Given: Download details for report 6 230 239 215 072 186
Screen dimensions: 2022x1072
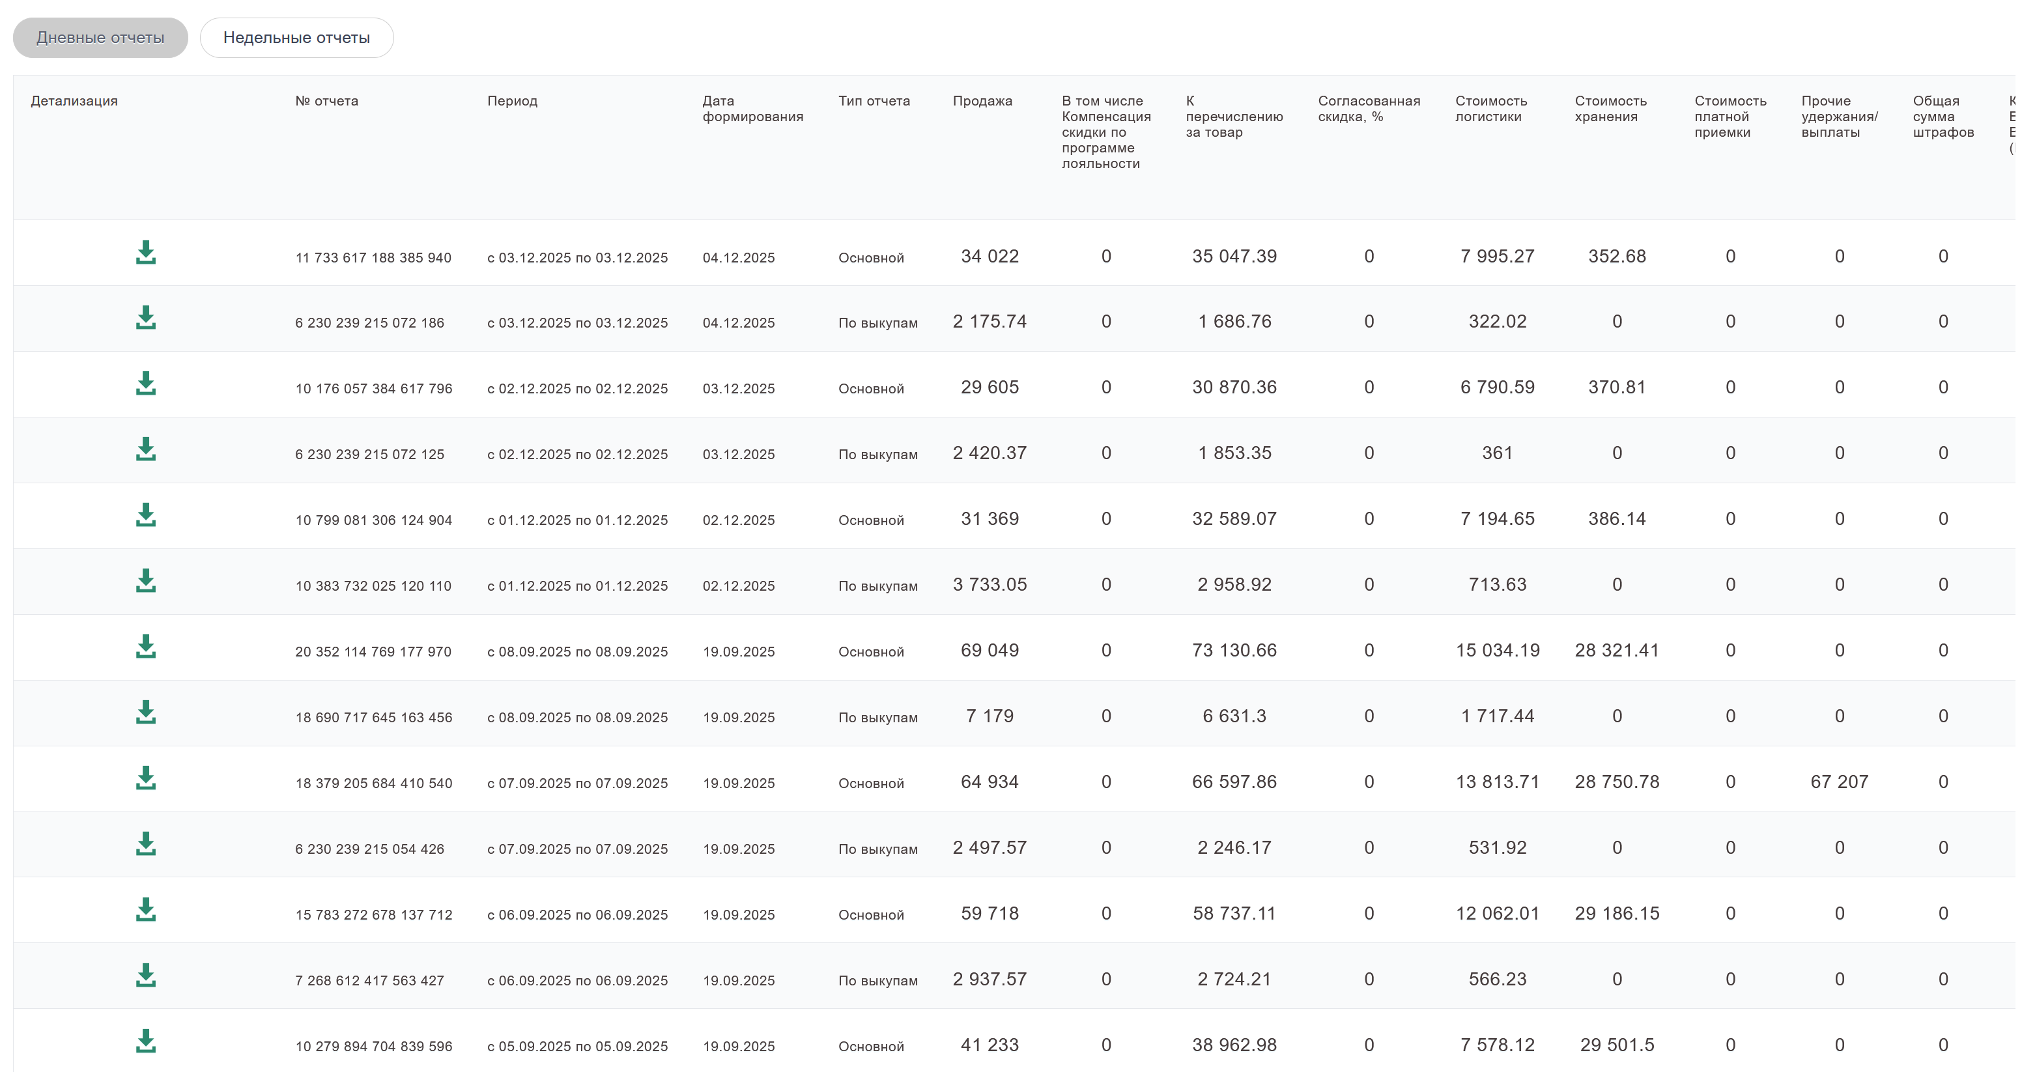Looking at the screenshot, I should [146, 318].
